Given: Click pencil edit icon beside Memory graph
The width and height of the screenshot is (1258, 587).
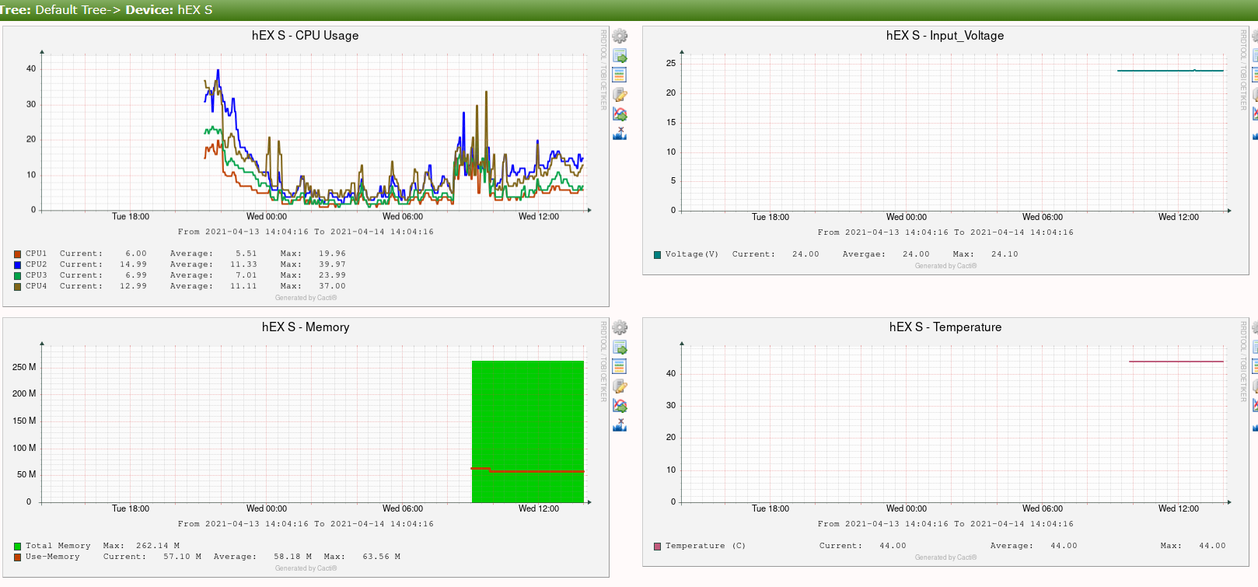Looking at the screenshot, I should (620, 386).
